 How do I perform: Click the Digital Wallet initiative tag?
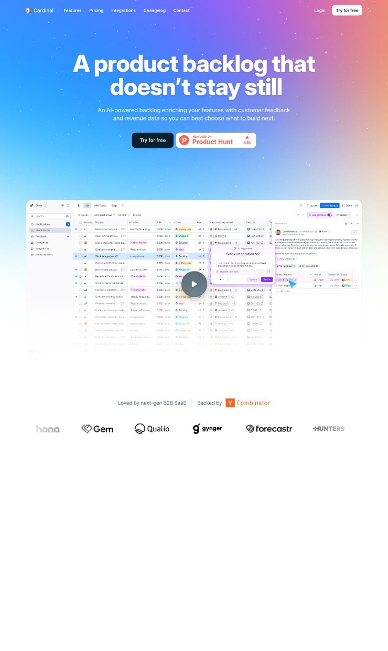(139, 243)
